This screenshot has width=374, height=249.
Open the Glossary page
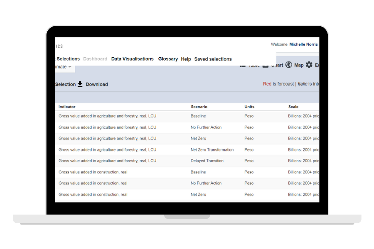click(x=168, y=59)
